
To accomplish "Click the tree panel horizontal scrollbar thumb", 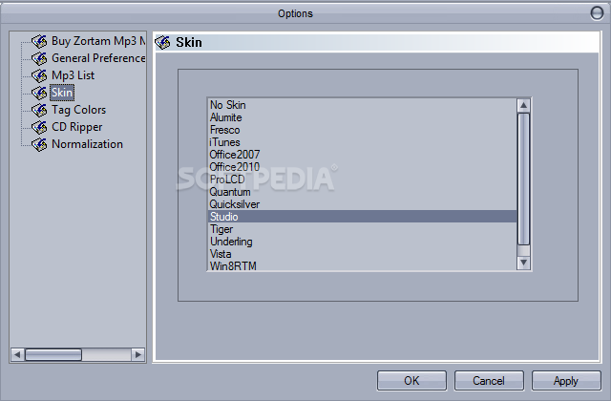I will coord(53,354).
